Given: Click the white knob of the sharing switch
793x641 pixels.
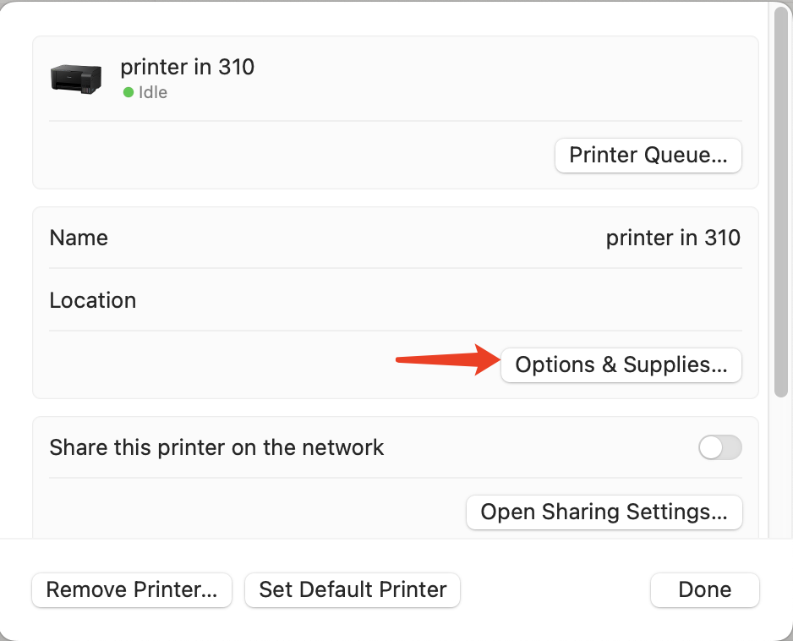Looking at the screenshot, I should (711, 447).
